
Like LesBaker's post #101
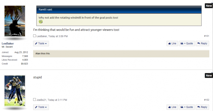(172, 43)
